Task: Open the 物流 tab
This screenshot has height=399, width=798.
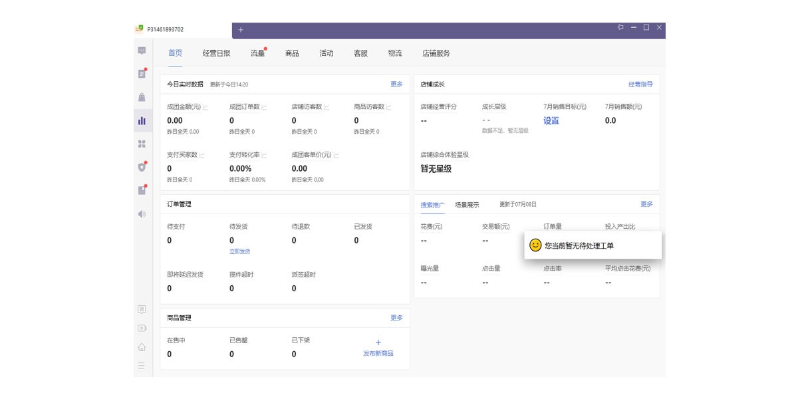Action: pyautogui.click(x=396, y=53)
